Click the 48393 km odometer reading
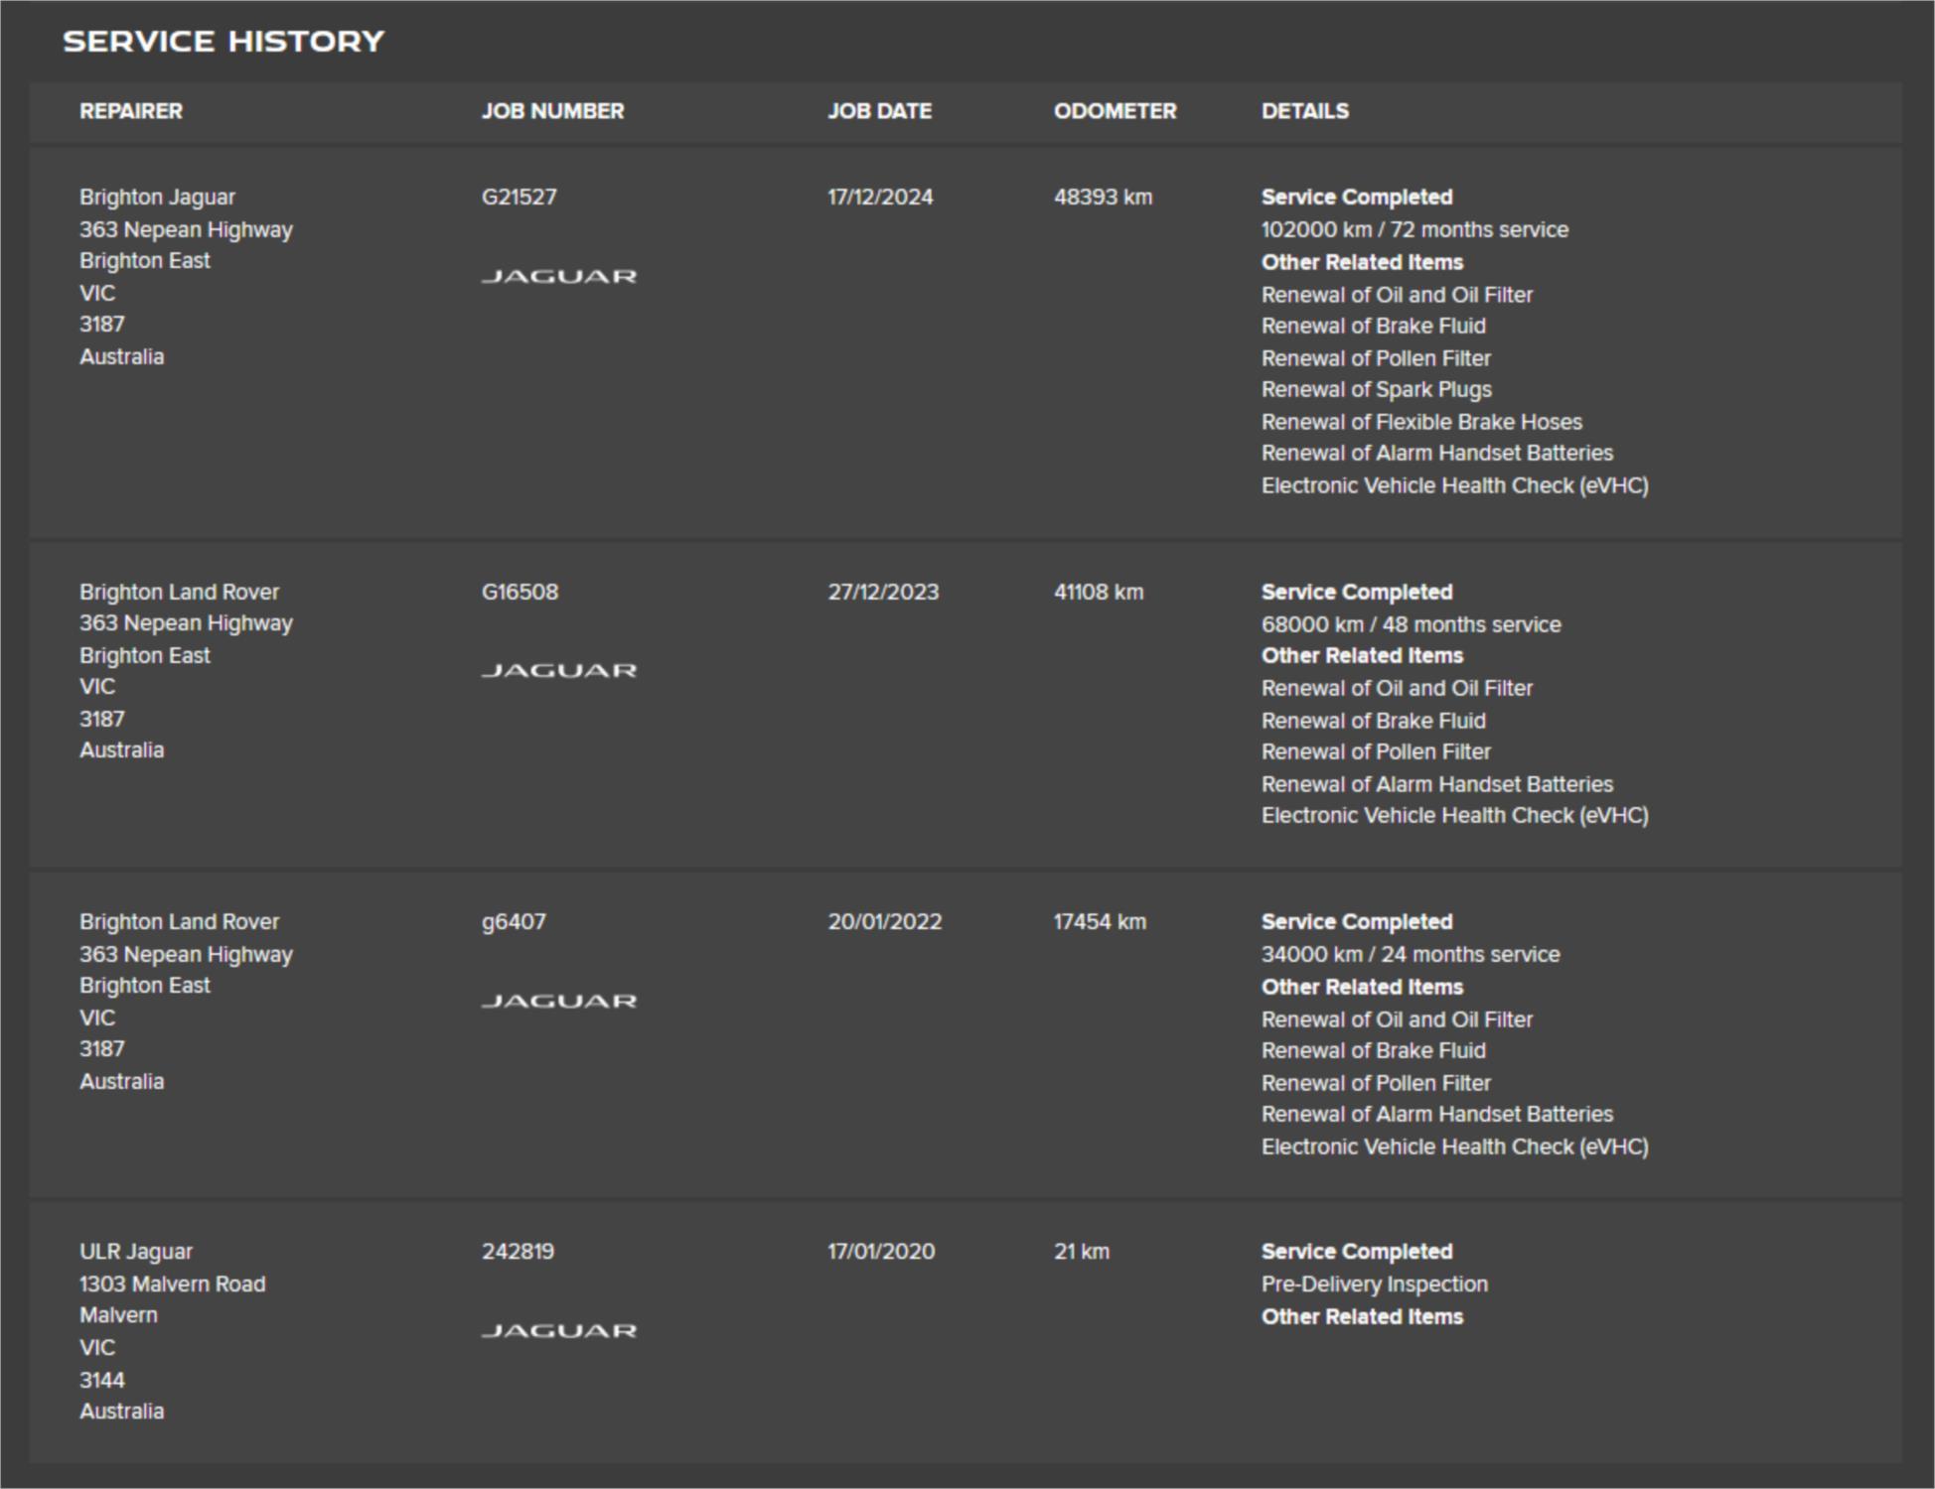This screenshot has width=1935, height=1489. [x=1103, y=198]
